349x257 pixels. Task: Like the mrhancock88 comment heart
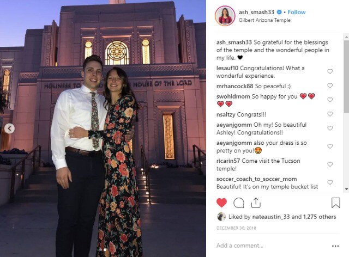[x=330, y=85]
